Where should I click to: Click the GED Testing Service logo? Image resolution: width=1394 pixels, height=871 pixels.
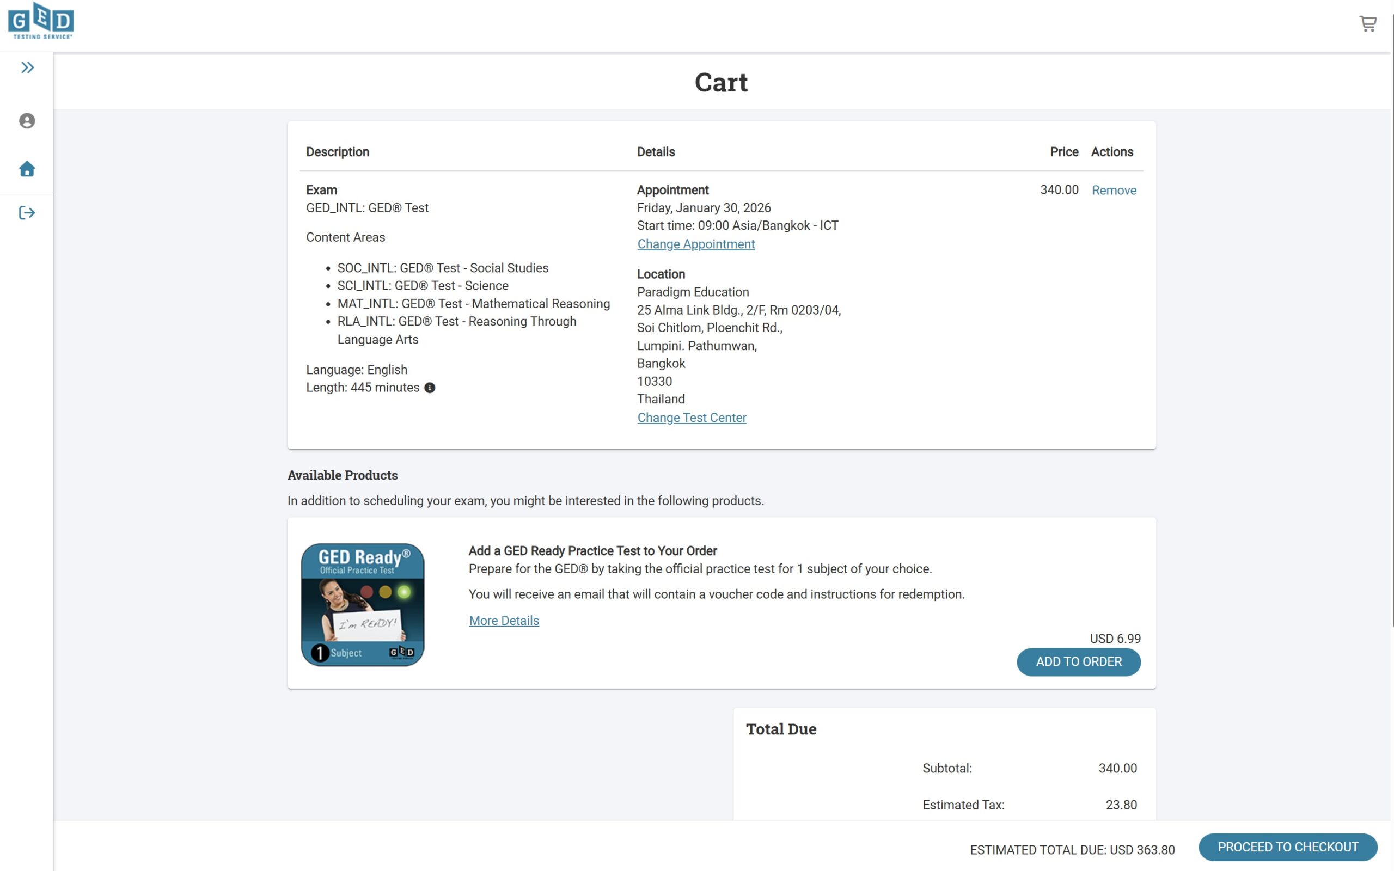[x=41, y=21]
